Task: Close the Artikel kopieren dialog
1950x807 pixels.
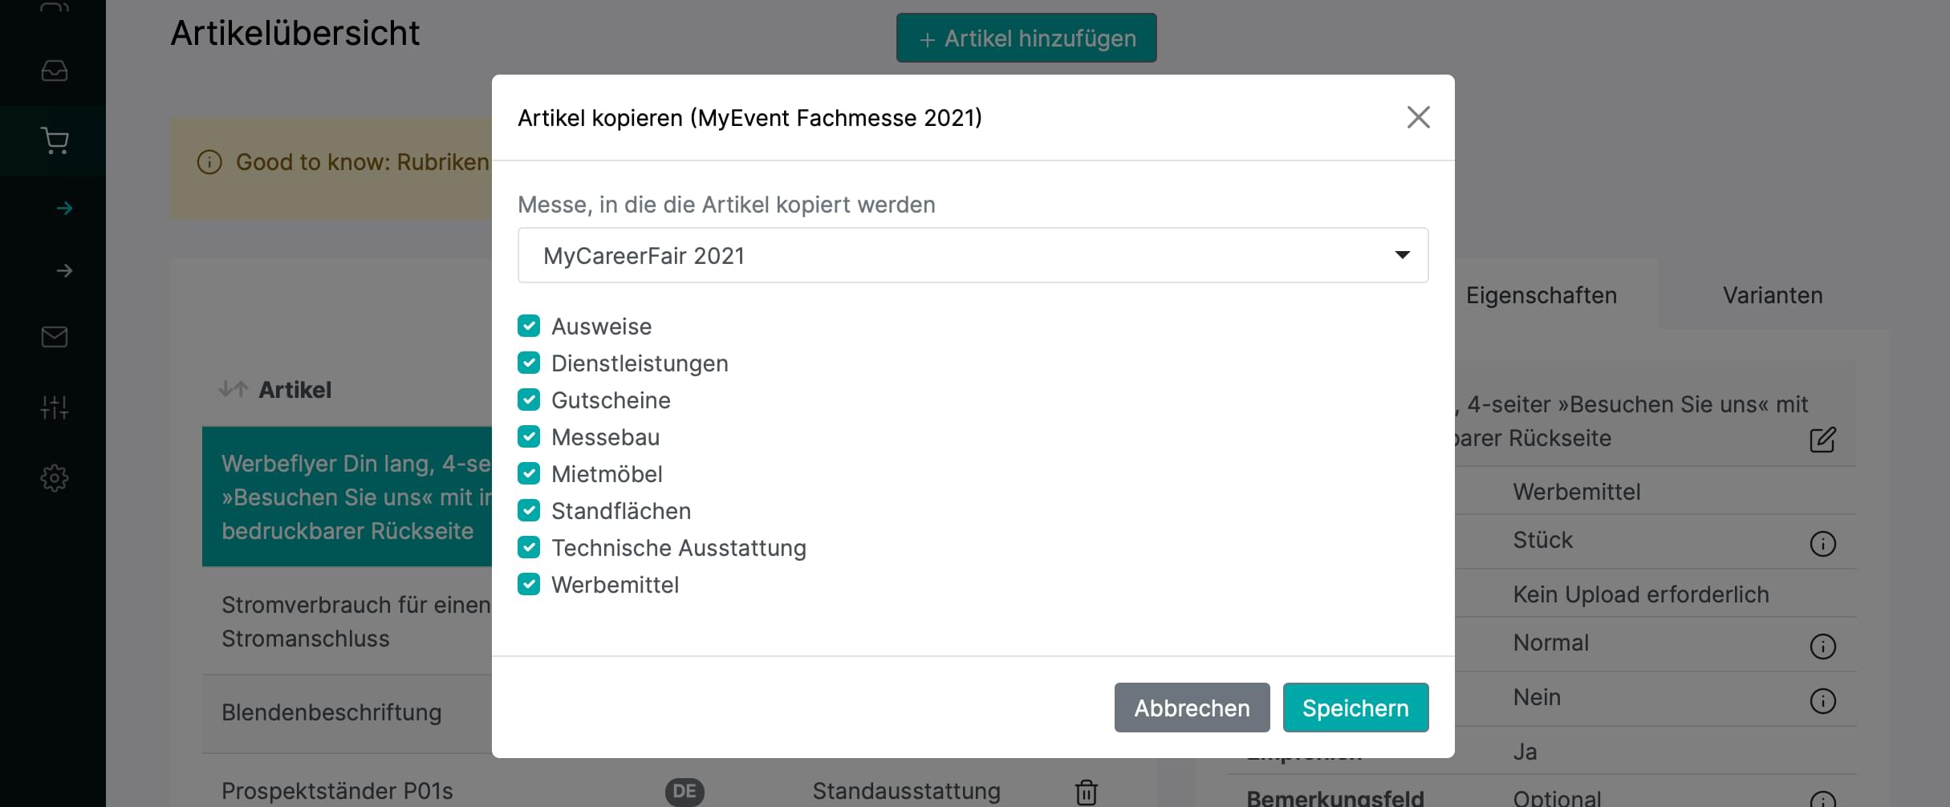Action: [1418, 118]
